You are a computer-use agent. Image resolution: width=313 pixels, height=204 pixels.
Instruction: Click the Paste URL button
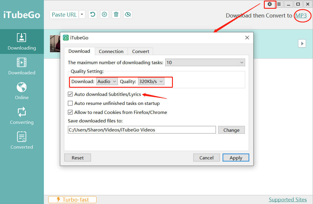(x=64, y=15)
